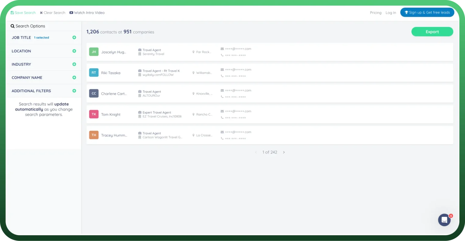Export the contact results

pyautogui.click(x=432, y=32)
